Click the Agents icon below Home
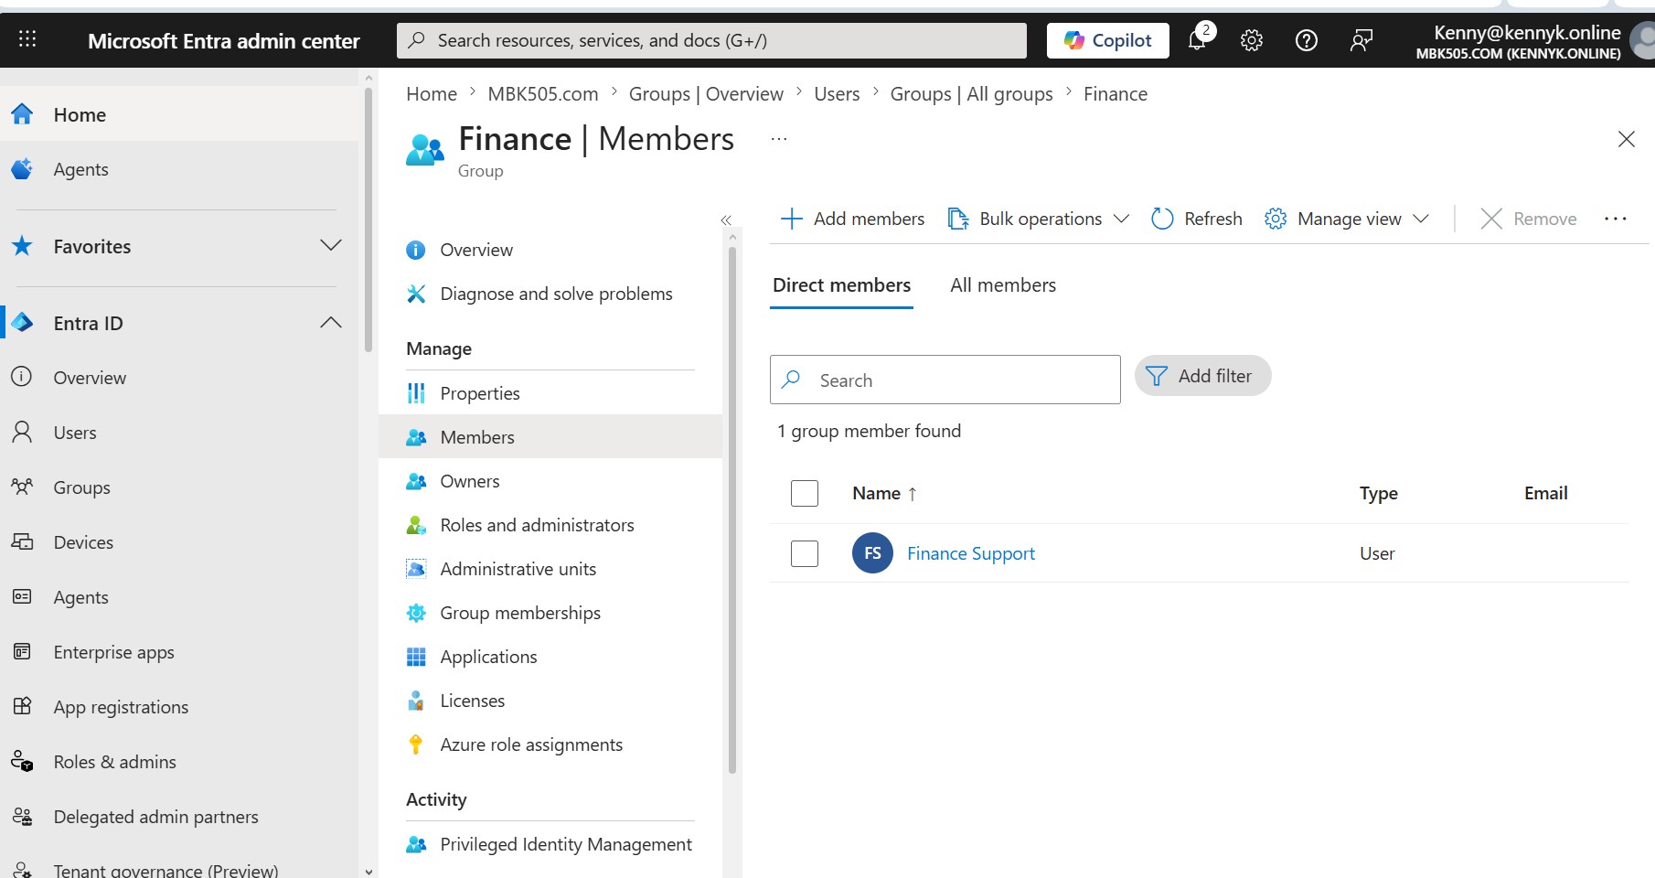Image resolution: width=1655 pixels, height=878 pixels. 22,169
